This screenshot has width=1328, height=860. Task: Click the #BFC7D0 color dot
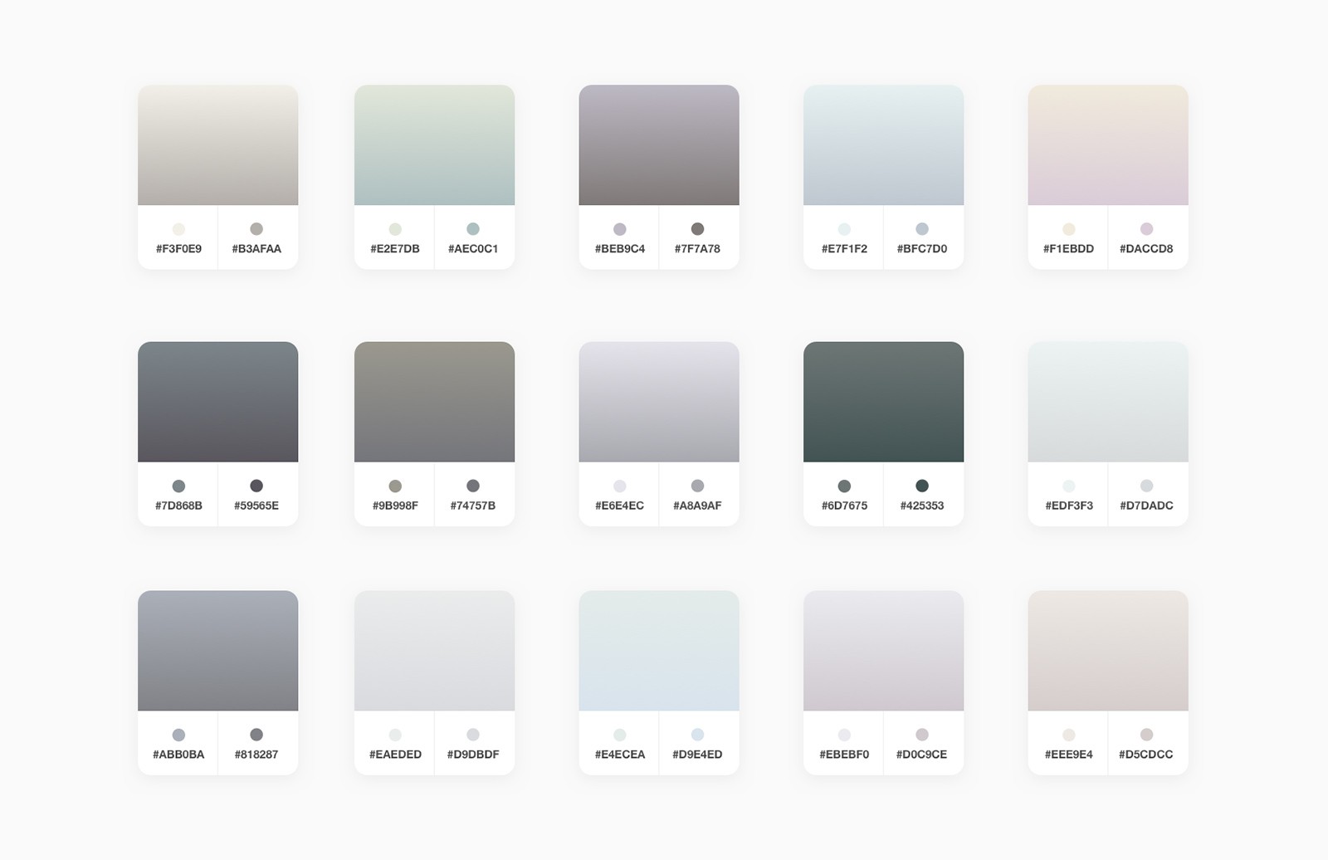pyautogui.click(x=922, y=229)
